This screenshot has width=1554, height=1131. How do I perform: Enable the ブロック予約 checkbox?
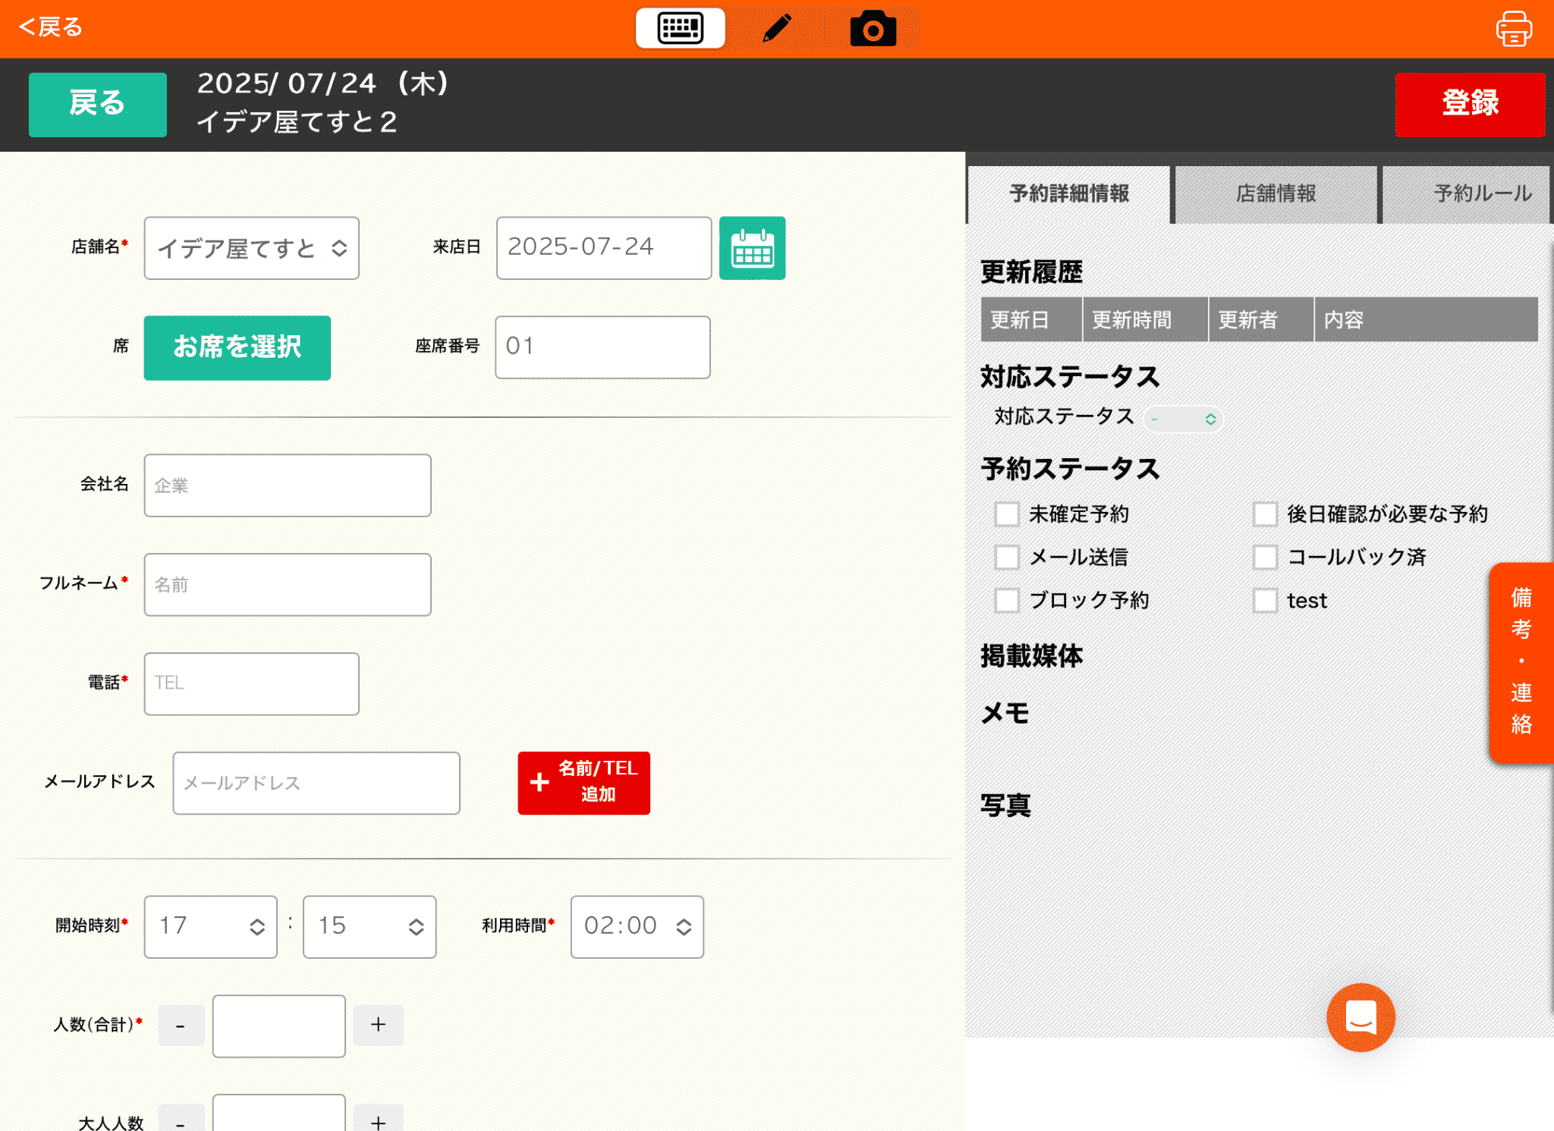pos(1007,601)
